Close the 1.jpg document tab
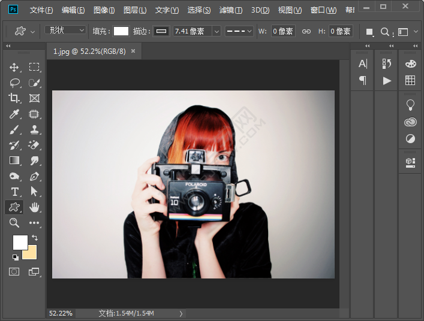Viewport: 424px width, 321px height. (133, 52)
